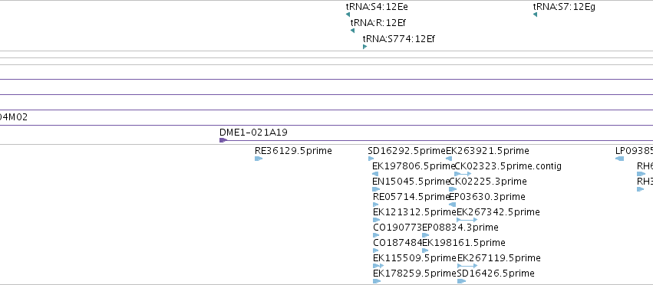Select the tRNA:S7:12Eg gene arrow
653x285 pixels.
coord(535,15)
